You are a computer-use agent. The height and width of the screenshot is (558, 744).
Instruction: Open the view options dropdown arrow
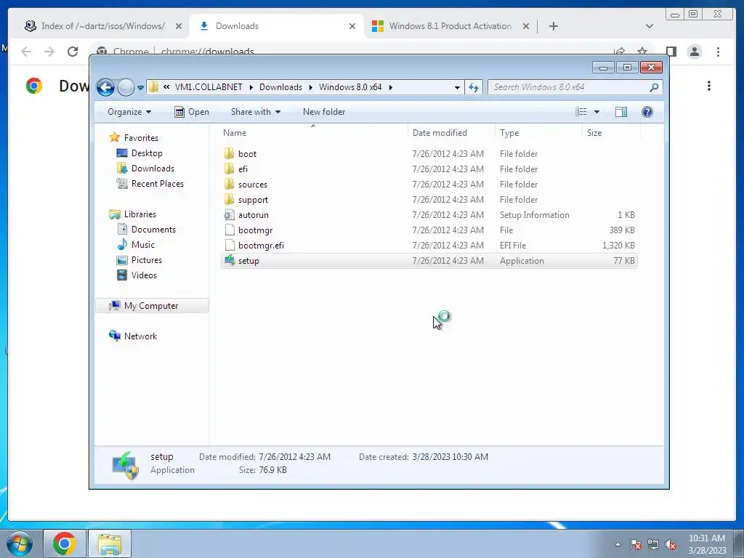(597, 112)
